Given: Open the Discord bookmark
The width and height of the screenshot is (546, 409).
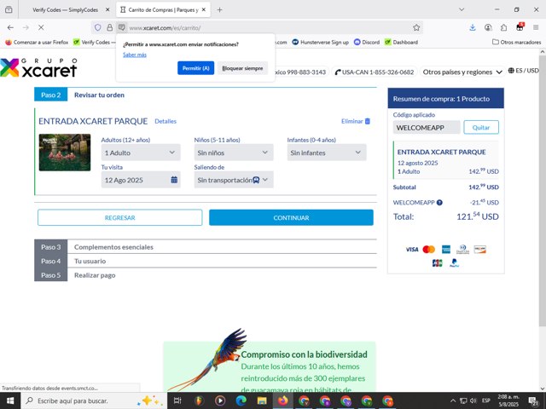Looking at the screenshot, I should (367, 42).
